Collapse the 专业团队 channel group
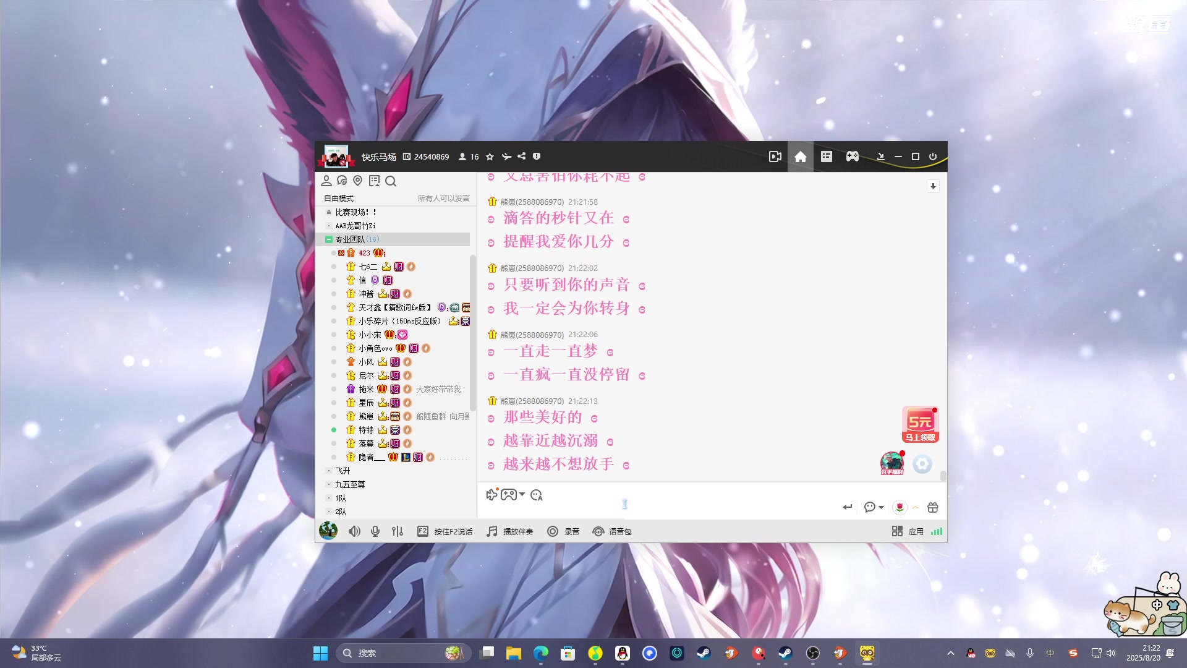Screen dimensions: 1187x668 [x=329, y=239]
